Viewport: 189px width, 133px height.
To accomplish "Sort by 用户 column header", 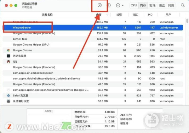I will (168, 15).
